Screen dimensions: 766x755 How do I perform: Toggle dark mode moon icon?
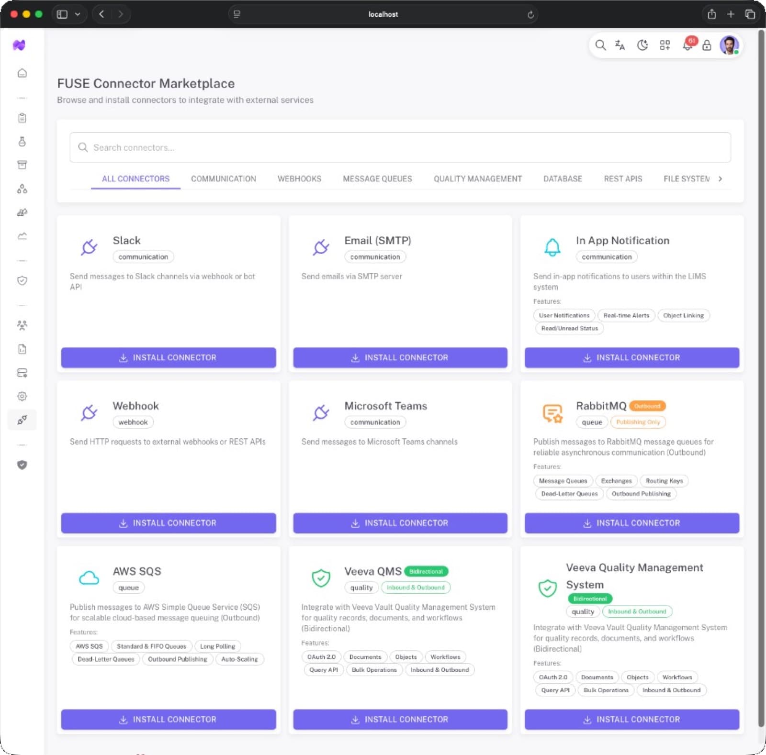[x=642, y=45]
